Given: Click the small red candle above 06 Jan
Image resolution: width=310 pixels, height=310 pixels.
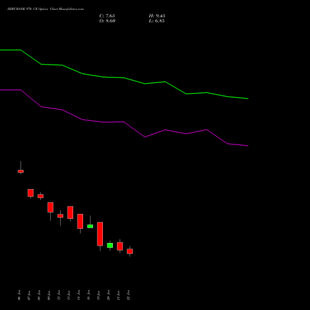Looking at the screenshot, I should tap(20, 171).
